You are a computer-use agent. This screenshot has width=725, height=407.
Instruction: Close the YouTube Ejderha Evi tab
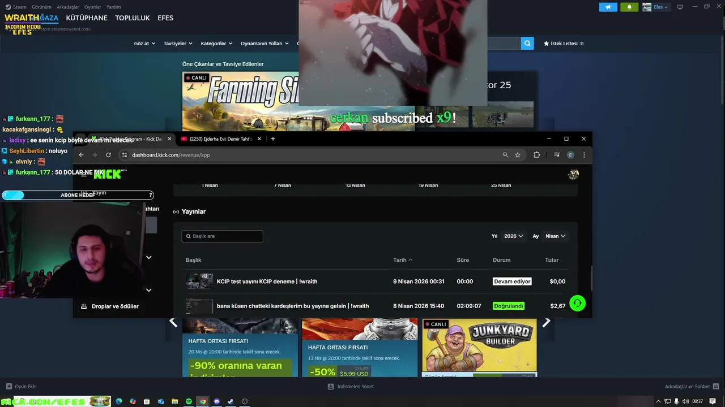(x=259, y=138)
